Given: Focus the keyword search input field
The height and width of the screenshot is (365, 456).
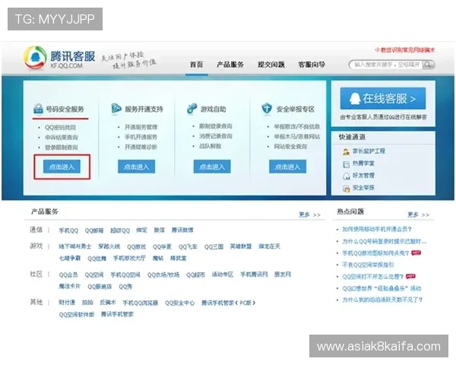Looking at the screenshot, I should [x=387, y=65].
